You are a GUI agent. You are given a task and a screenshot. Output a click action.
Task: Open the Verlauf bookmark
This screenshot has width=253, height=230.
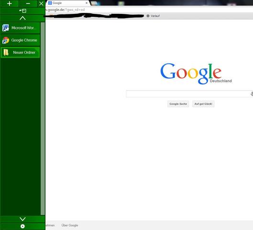tap(153, 16)
